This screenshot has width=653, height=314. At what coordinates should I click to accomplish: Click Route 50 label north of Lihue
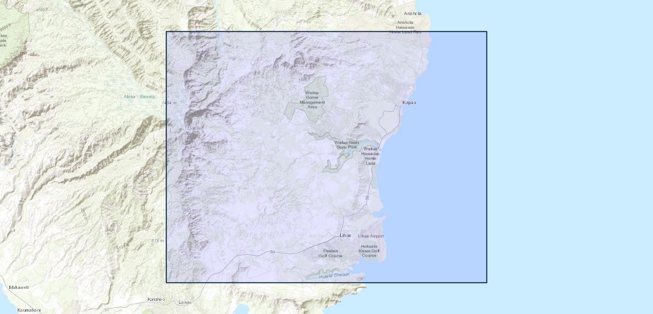[x=367, y=197]
